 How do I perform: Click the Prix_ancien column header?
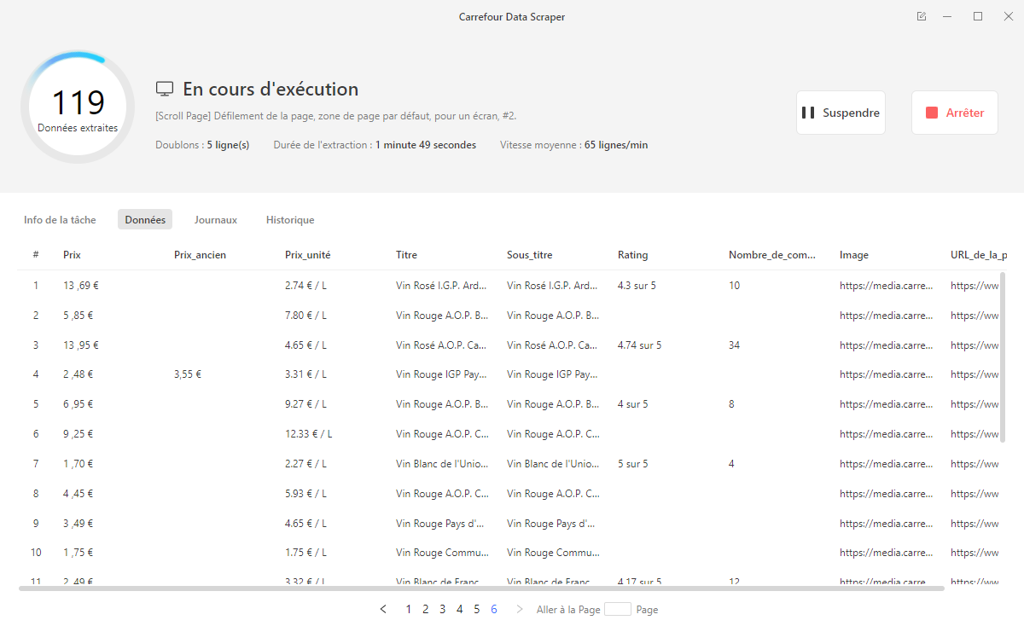coord(200,255)
